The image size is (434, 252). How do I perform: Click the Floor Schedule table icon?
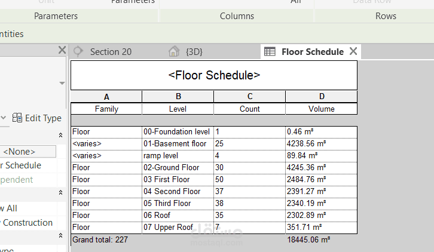pyautogui.click(x=270, y=52)
